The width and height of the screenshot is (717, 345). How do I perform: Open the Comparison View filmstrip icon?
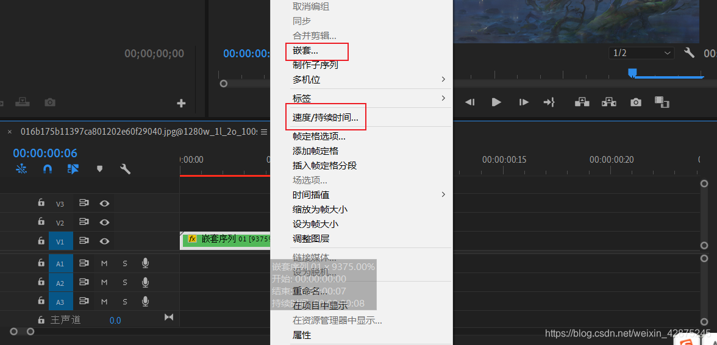coord(662,102)
